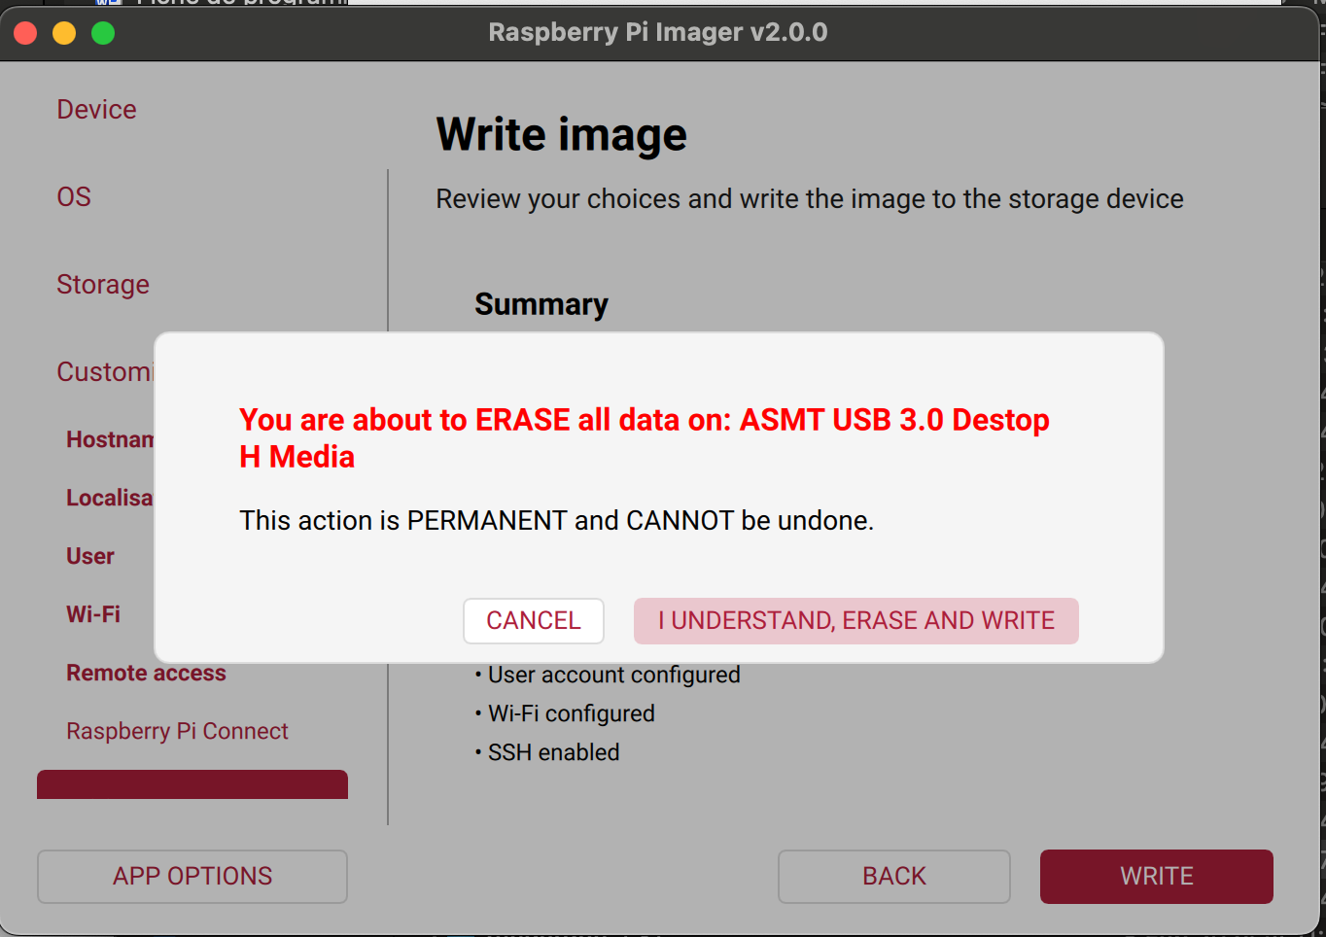The image size is (1326, 937).
Task: Select the Device step in the sidebar
Action: click(x=96, y=109)
